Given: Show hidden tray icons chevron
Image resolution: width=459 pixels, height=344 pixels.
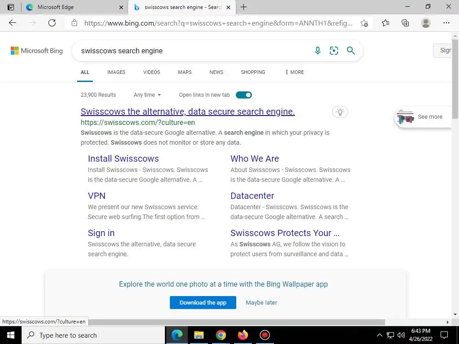Looking at the screenshot, I should click(x=379, y=335).
